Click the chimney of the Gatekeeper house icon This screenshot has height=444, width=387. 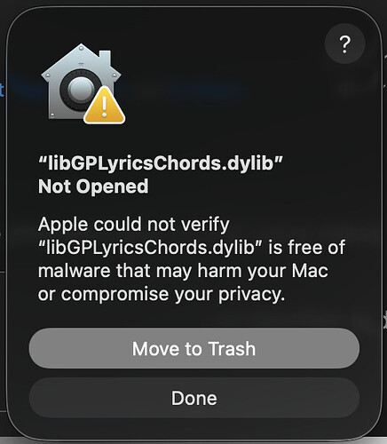105,59
